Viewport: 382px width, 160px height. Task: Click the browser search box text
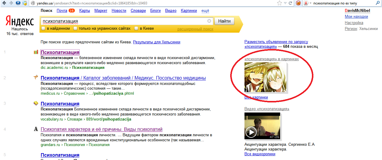(x=335, y=3)
